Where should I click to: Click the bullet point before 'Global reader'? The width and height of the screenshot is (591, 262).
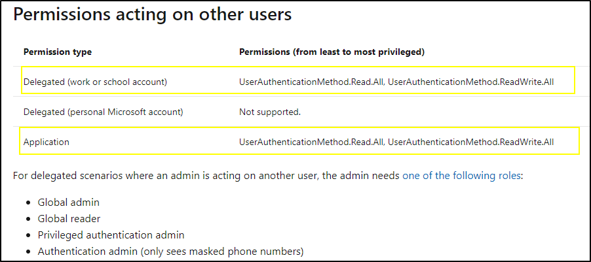27,219
